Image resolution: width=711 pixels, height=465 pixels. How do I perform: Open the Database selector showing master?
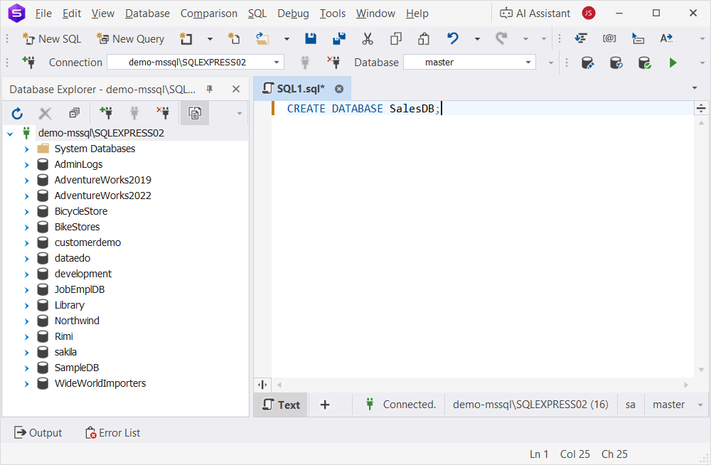pyautogui.click(x=469, y=63)
